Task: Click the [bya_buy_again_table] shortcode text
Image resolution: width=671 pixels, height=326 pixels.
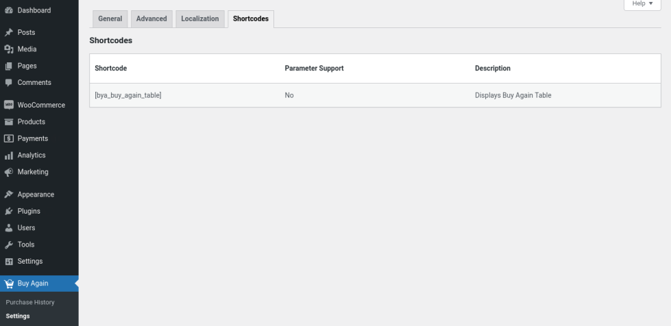Action: coord(128,95)
